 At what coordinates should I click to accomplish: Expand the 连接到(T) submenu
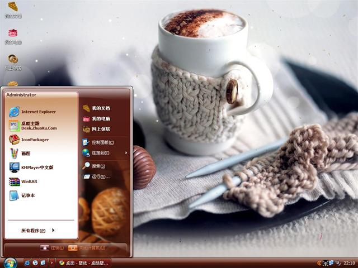[x=105, y=153]
